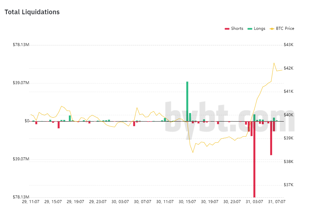
Task: Select the "31, 07:07" x-axis time label
Action: (277, 201)
